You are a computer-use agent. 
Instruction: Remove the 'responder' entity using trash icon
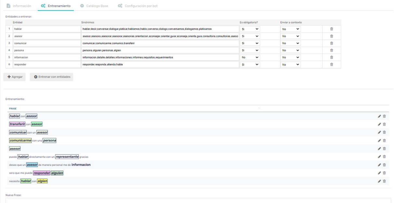coord(332,65)
